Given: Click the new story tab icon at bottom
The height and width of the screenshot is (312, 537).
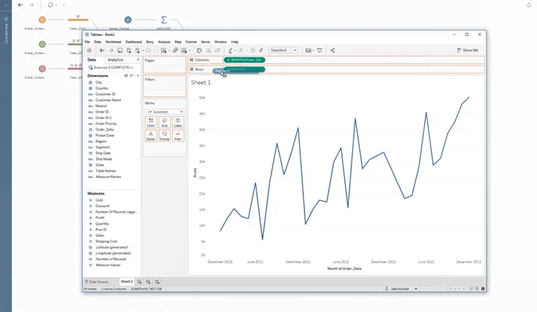Looking at the screenshot, I should (x=157, y=281).
